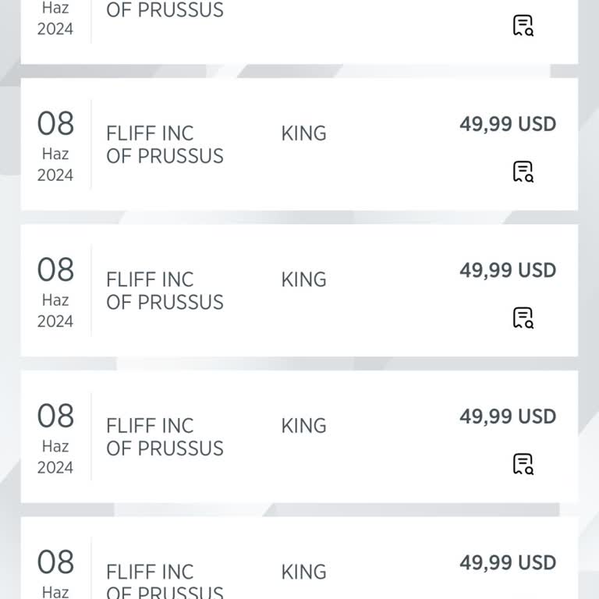The width and height of the screenshot is (599, 599).
Task: Select FLIFF INC text in bottom cut-off card
Action: (150, 572)
